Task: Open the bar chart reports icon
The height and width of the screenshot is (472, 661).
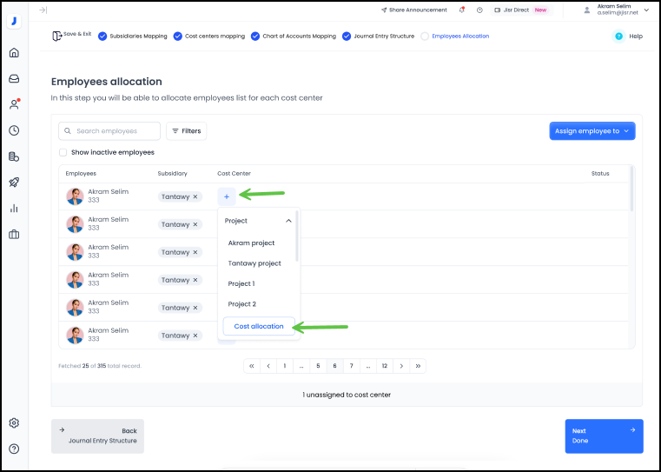Action: tap(14, 208)
